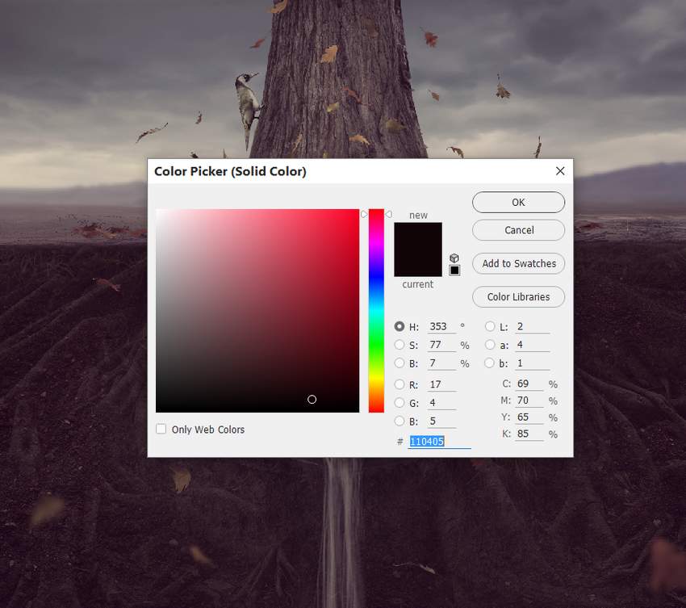Click the S value field showing 77
Screen dimensions: 686x608
(441, 345)
